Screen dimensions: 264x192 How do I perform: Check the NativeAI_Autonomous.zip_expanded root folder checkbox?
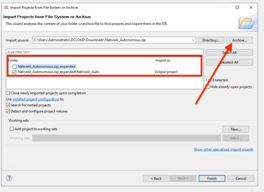click(14, 67)
